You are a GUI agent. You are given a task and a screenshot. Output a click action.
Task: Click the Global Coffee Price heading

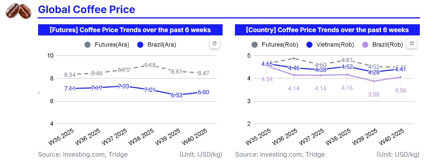pyautogui.click(x=87, y=9)
